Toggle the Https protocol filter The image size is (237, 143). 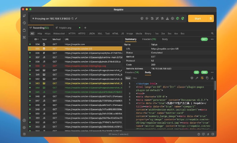47,34
